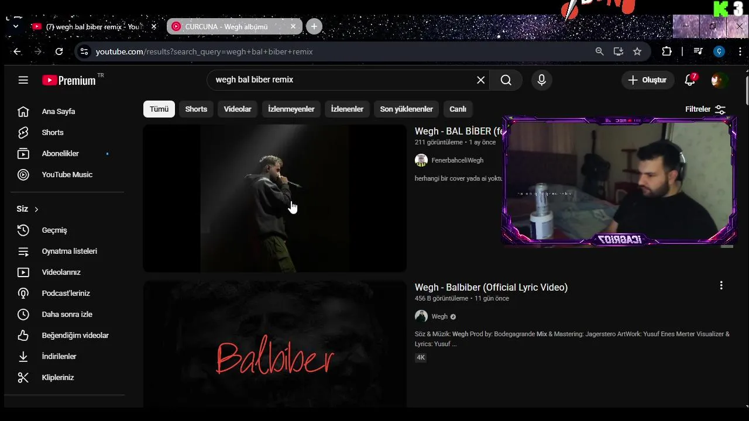
Task: Open Beğendiğim videolar liked videos
Action: pos(75,336)
